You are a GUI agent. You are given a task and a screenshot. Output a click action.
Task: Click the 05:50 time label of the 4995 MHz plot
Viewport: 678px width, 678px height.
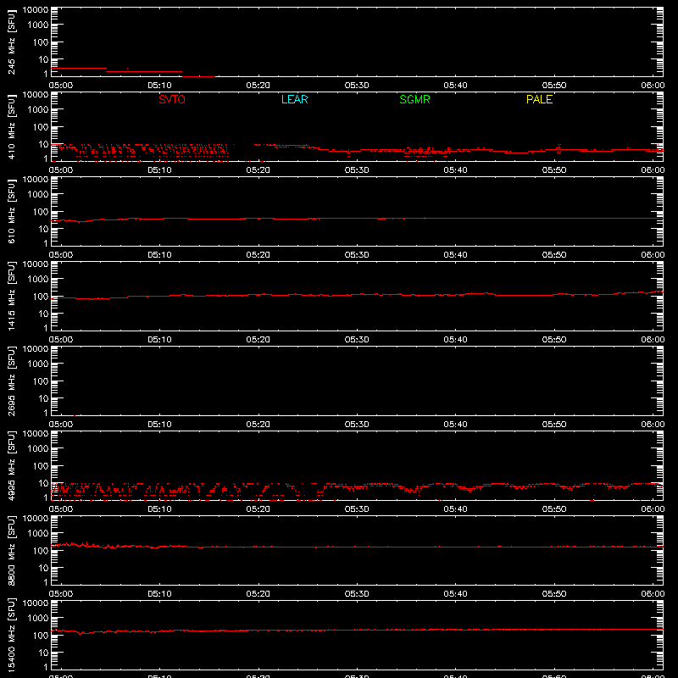[x=554, y=509]
